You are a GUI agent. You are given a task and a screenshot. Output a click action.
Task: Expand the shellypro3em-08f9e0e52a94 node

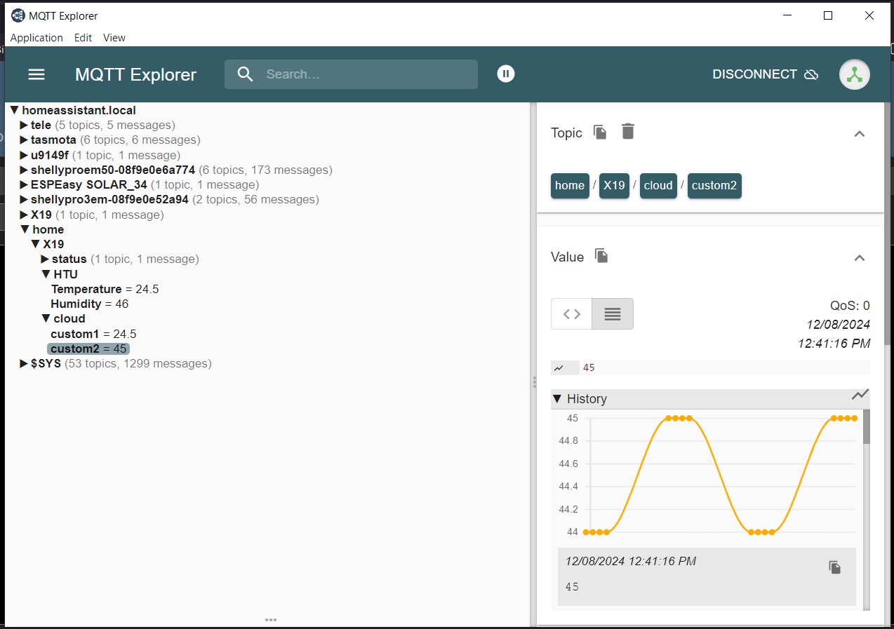point(25,200)
